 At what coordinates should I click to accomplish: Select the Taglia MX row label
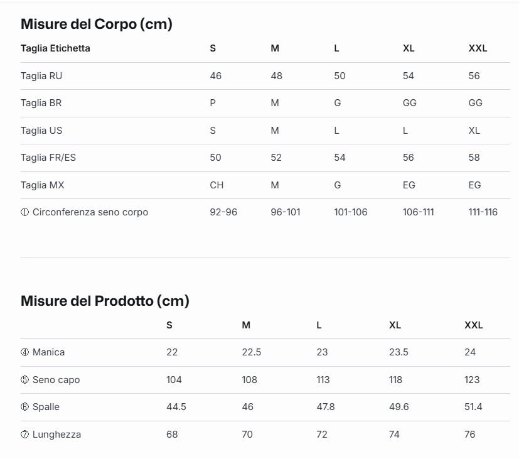click(43, 185)
